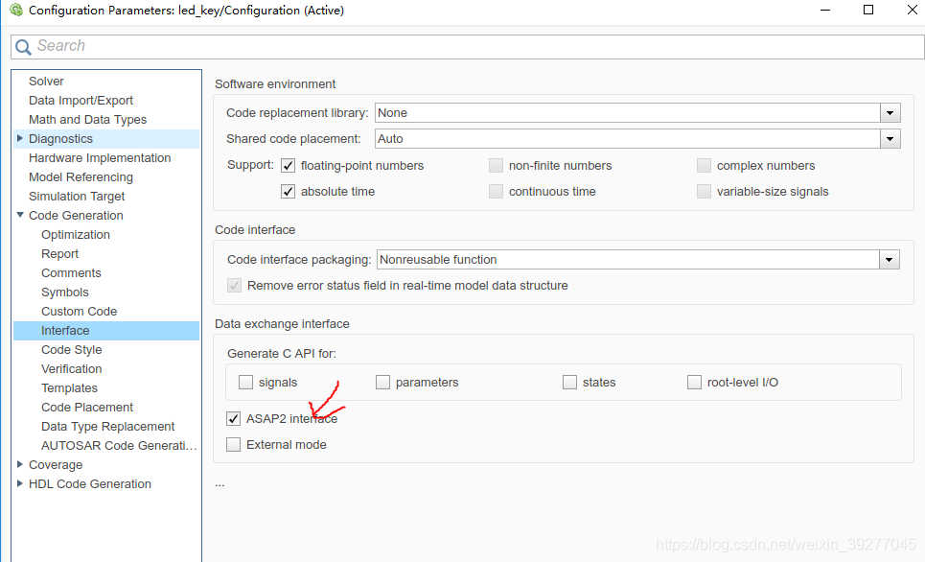Screen dimensions: 925x562
Task: Toggle floating-point numbers support checkbox
Action: coord(288,166)
